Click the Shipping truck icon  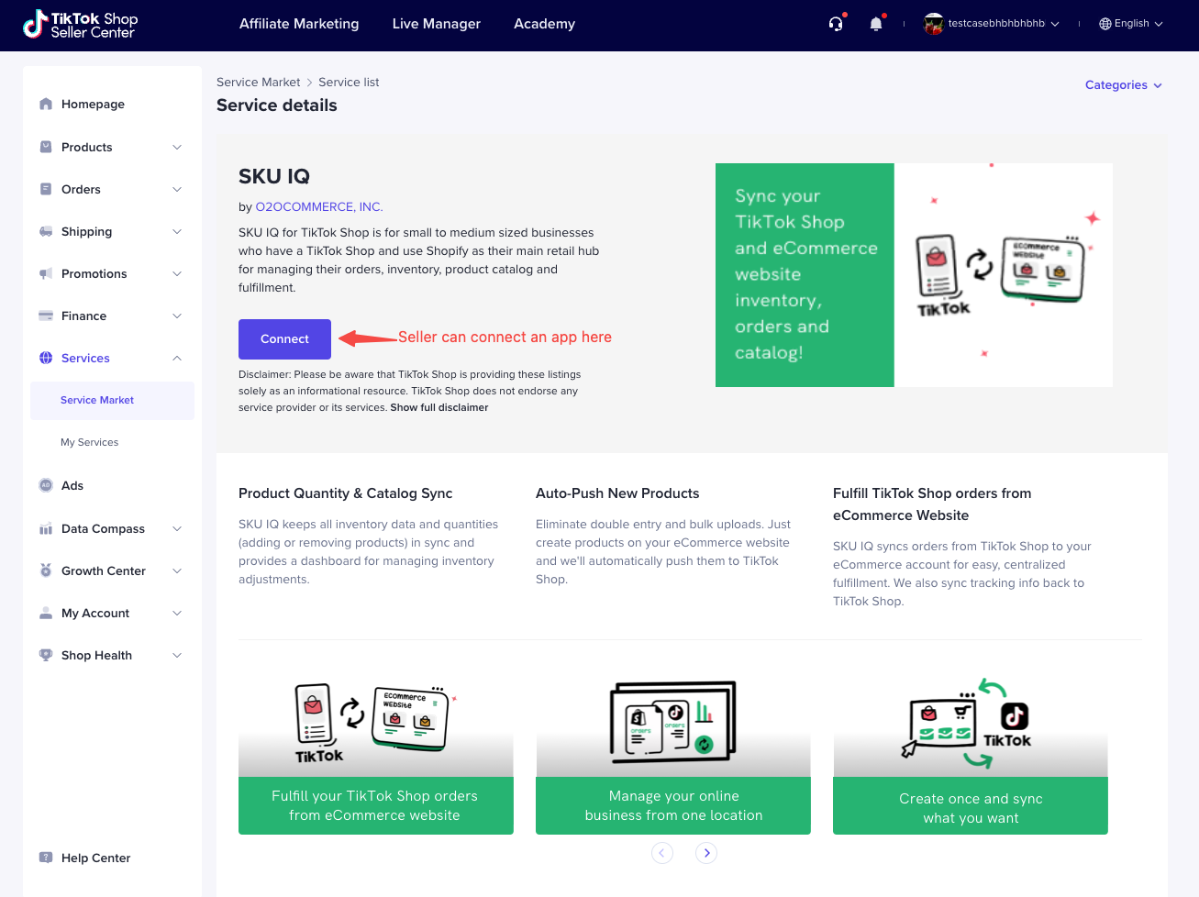(46, 231)
